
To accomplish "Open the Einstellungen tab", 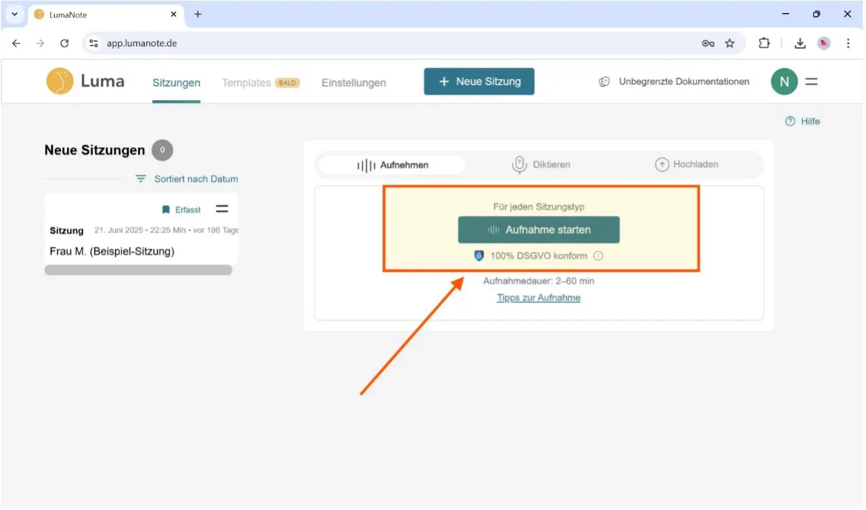I will 353,83.
